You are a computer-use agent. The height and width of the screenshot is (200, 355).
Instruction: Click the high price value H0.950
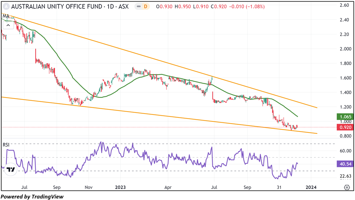click(x=183, y=7)
